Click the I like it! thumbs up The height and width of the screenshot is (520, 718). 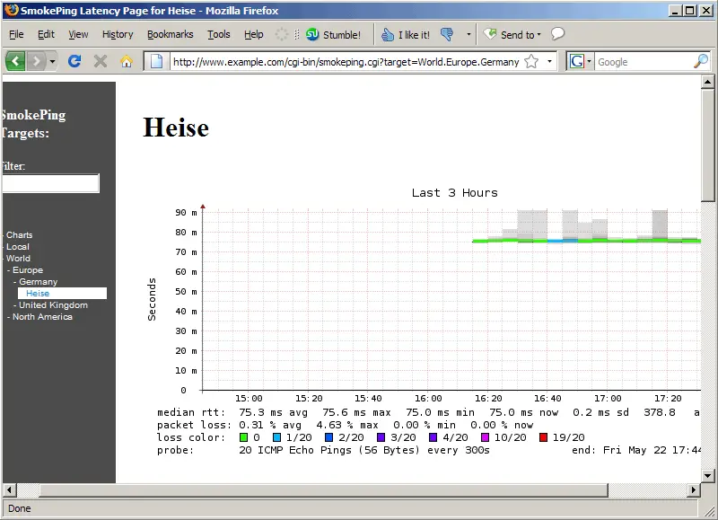[x=406, y=35]
